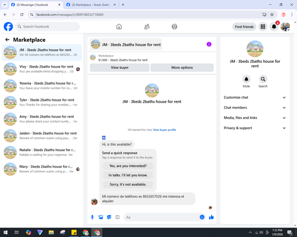297x237 pixels.
Task: Open Yesenia conversation in the list
Action: (x=42, y=86)
